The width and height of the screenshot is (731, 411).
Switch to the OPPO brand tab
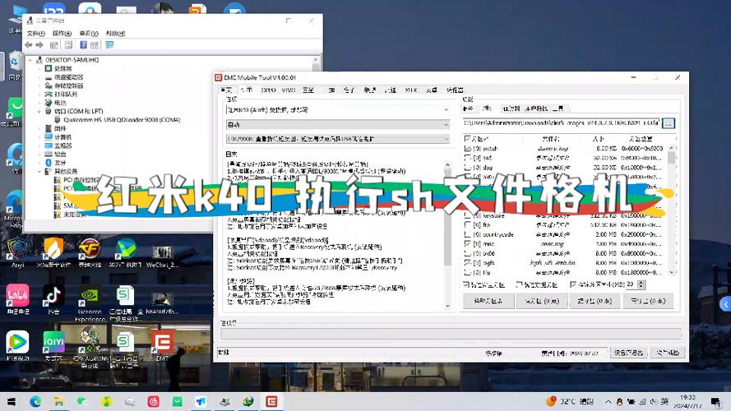pos(269,90)
